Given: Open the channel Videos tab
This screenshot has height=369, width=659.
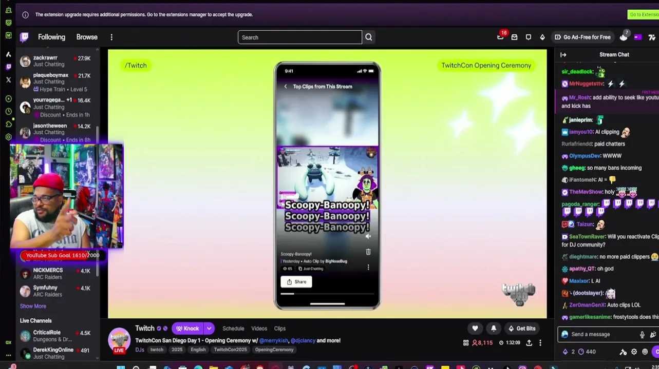Looking at the screenshot, I should [259, 329].
